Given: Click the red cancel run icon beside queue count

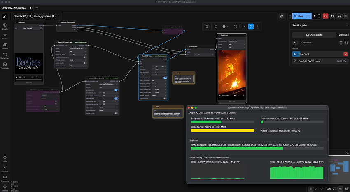Looking at the screenshot, I should [x=326, y=16].
